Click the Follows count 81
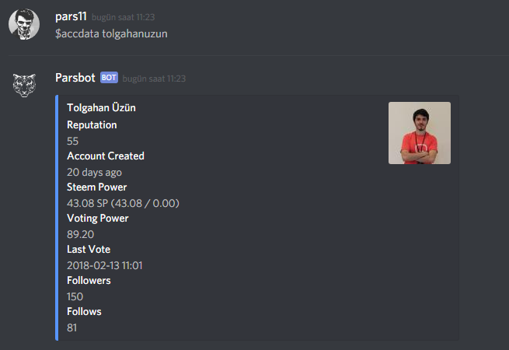The height and width of the screenshot is (350, 509). (72, 327)
